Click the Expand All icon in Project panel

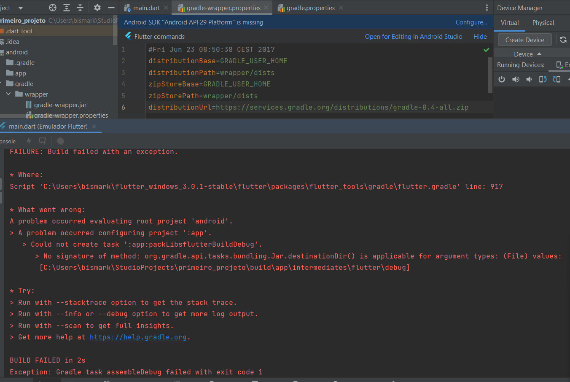pyautogui.click(x=67, y=8)
